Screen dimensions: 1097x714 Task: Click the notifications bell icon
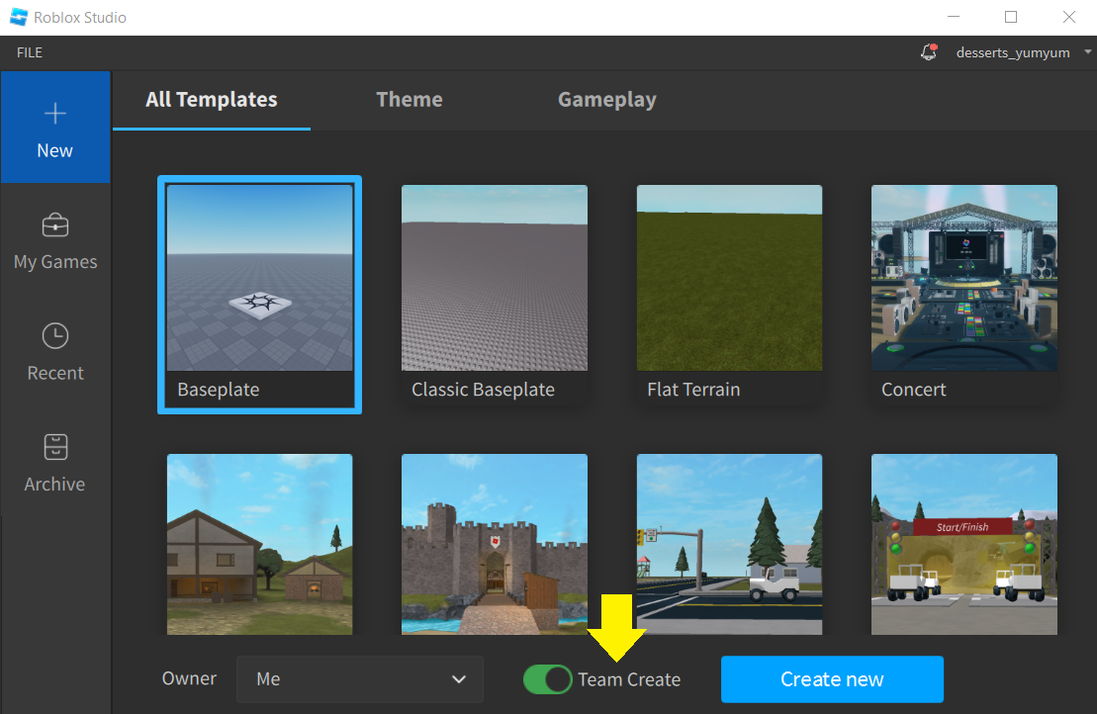coord(929,51)
